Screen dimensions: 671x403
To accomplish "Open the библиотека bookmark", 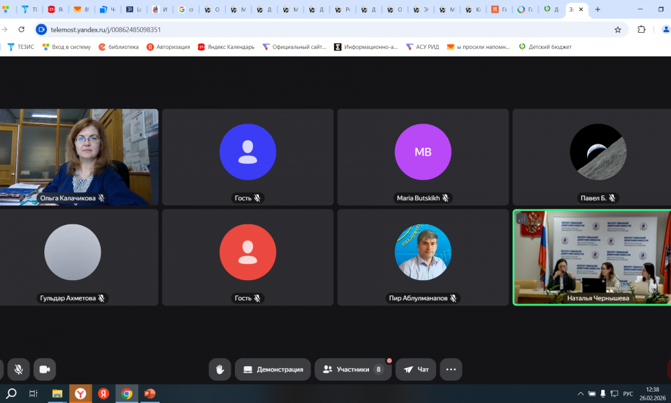I will 119,47.
